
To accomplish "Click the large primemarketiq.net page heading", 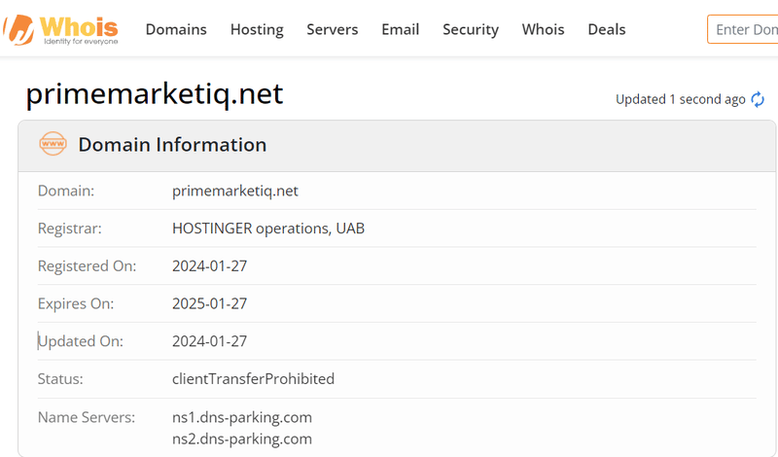I will [x=155, y=94].
